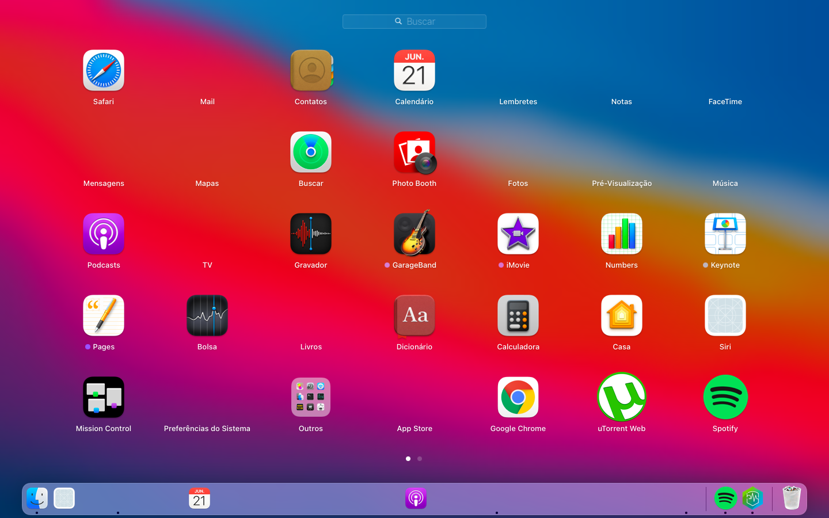
Task: Open the Dicionário app
Action: click(414, 315)
